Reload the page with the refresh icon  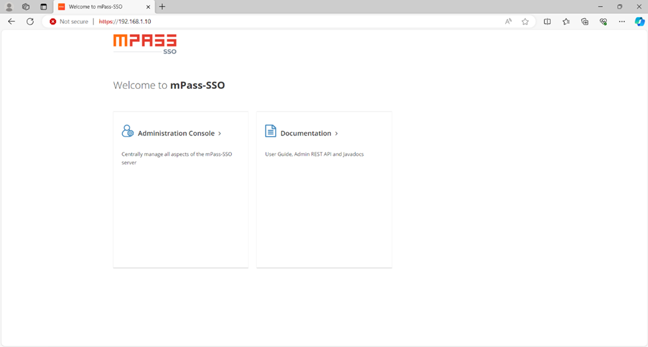[30, 21]
